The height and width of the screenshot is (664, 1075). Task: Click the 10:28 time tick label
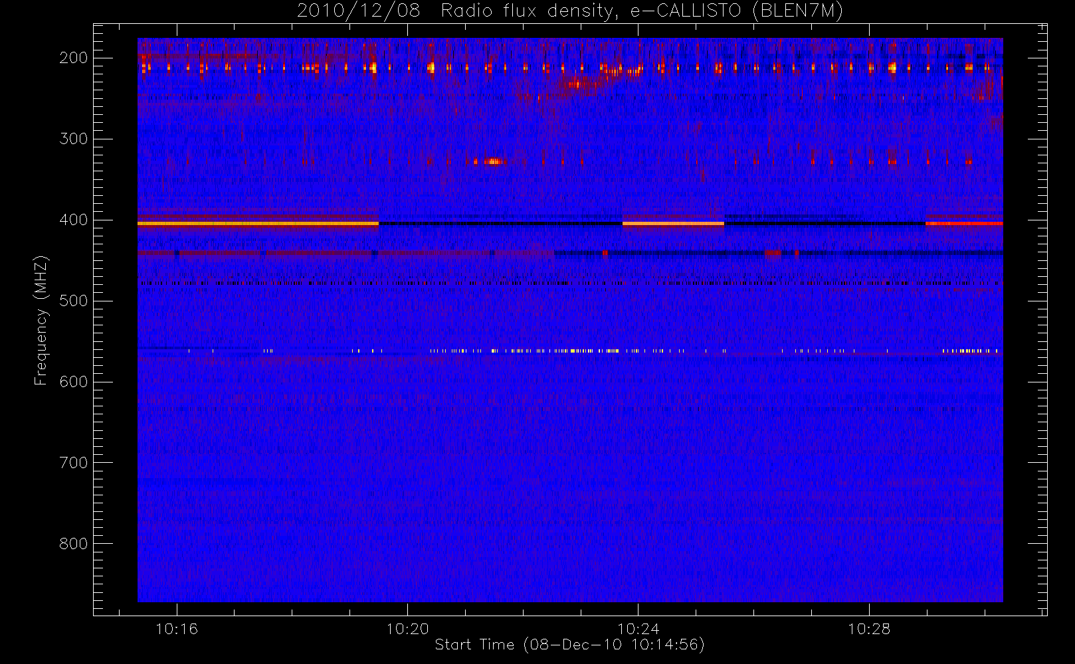[x=869, y=629]
